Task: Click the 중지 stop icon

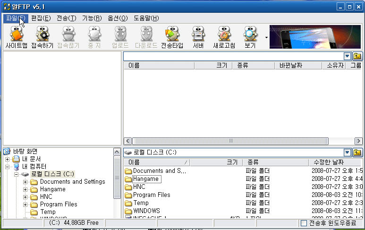Action: pyautogui.click(x=94, y=37)
